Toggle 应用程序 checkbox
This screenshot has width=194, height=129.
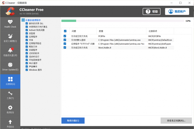click(27, 37)
